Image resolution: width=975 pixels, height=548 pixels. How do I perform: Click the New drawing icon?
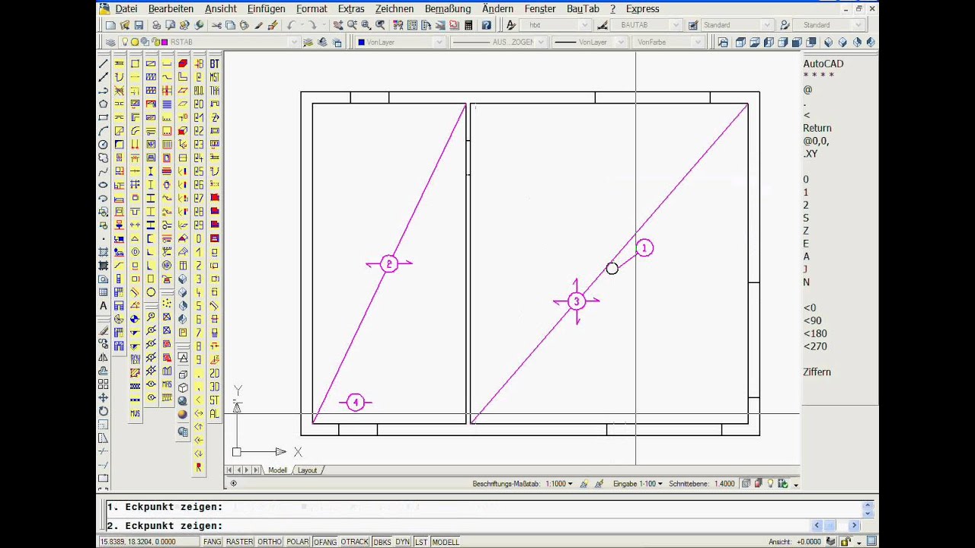click(110, 25)
